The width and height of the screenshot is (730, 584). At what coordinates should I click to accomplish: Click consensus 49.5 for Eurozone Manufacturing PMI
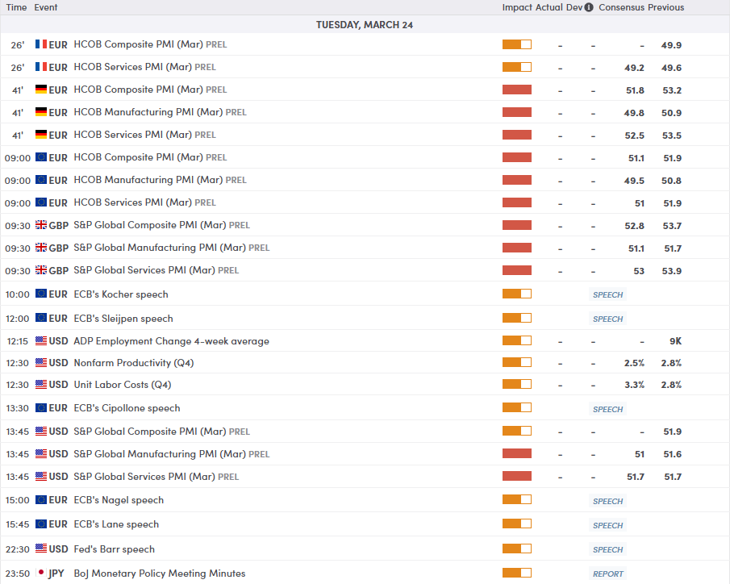(634, 181)
